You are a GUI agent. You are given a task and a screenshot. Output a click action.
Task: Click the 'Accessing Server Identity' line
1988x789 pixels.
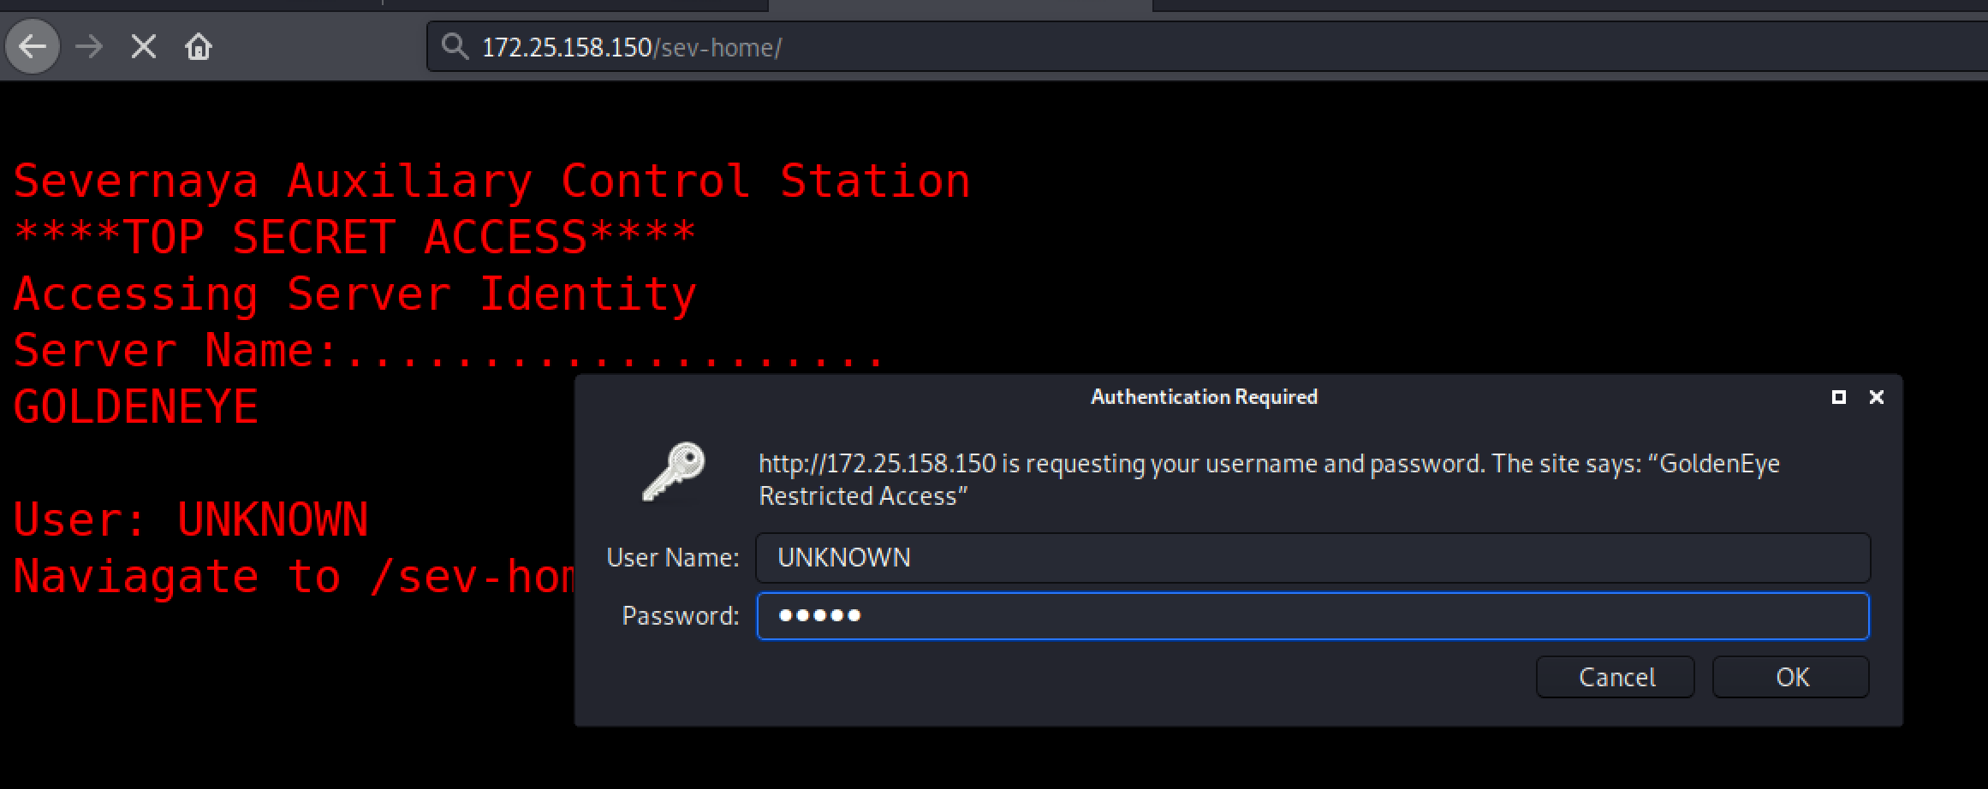(x=354, y=294)
